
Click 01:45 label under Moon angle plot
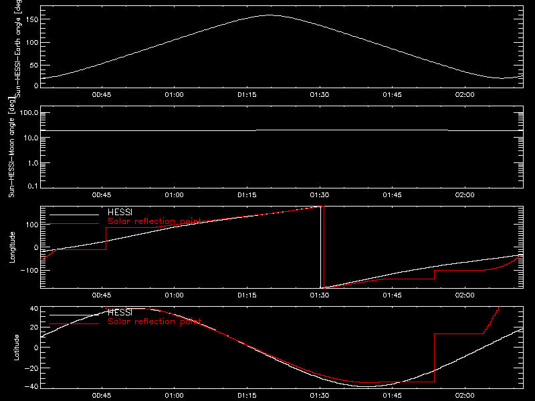click(392, 195)
